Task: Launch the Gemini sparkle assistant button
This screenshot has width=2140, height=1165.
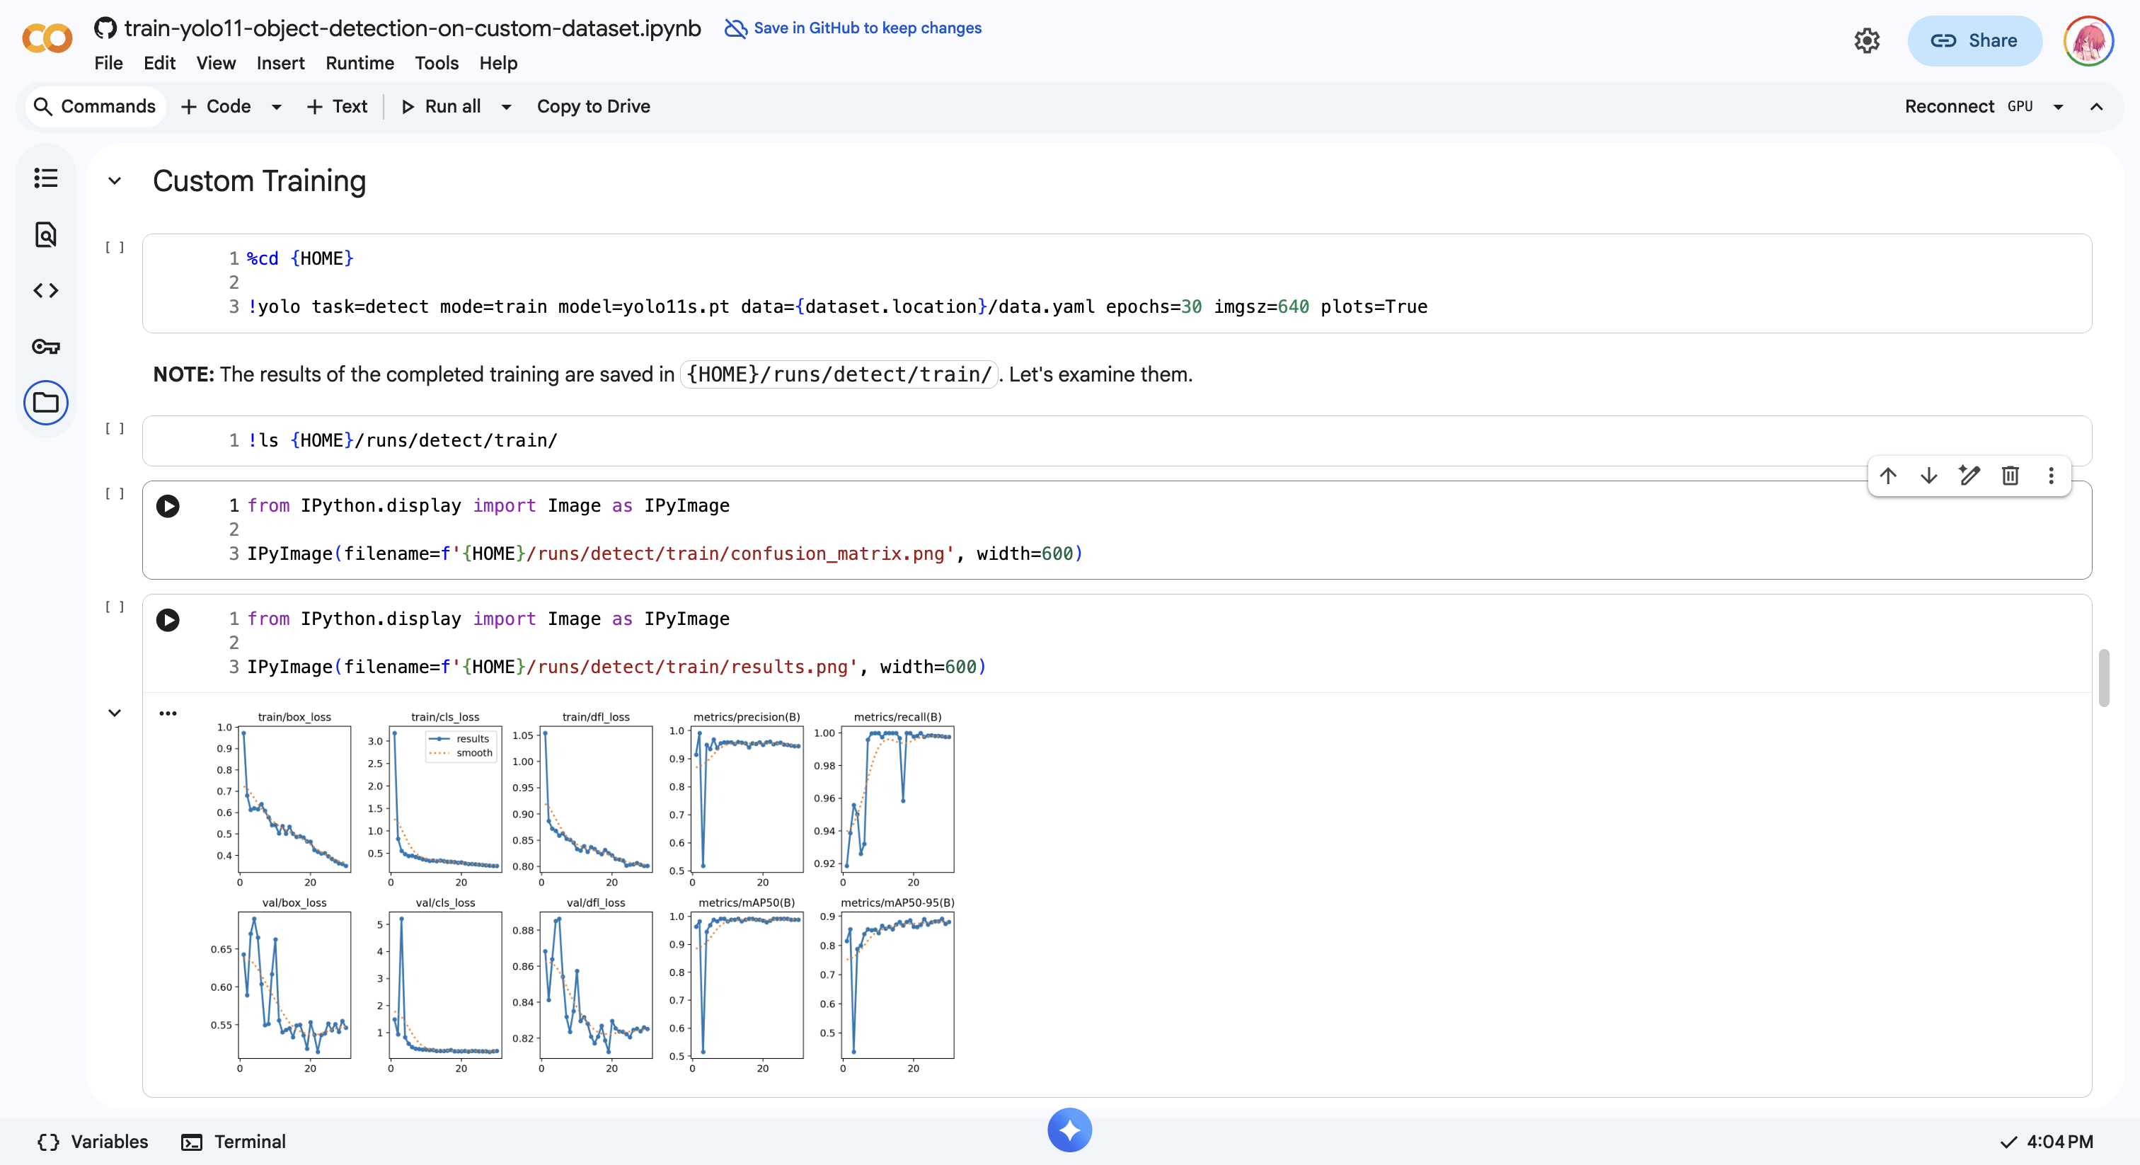Action: coord(1069,1130)
